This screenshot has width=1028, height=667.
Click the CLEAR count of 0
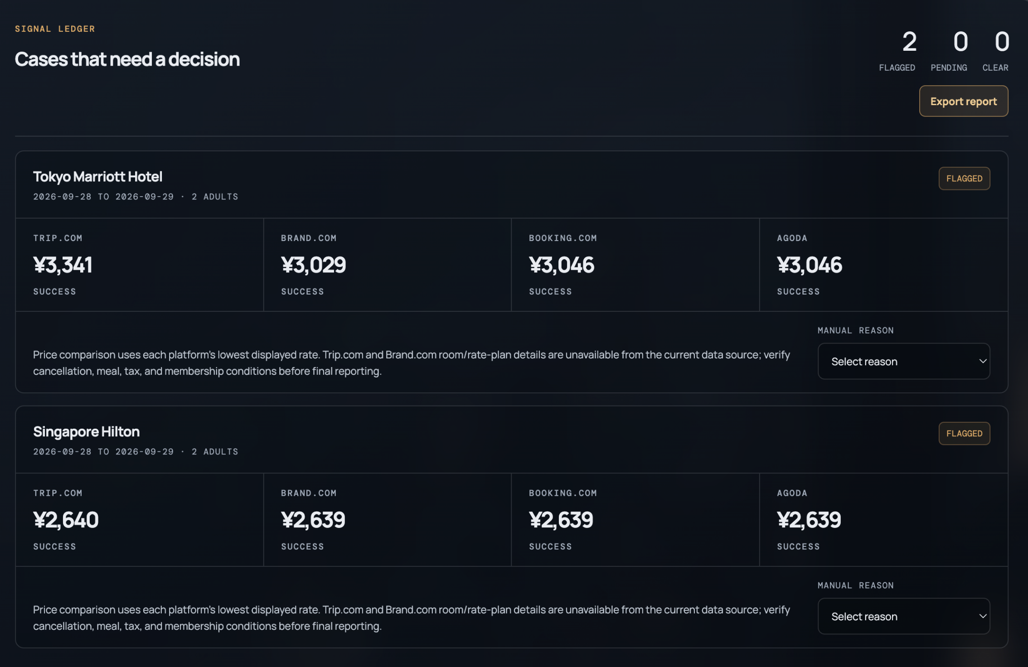(x=1002, y=42)
